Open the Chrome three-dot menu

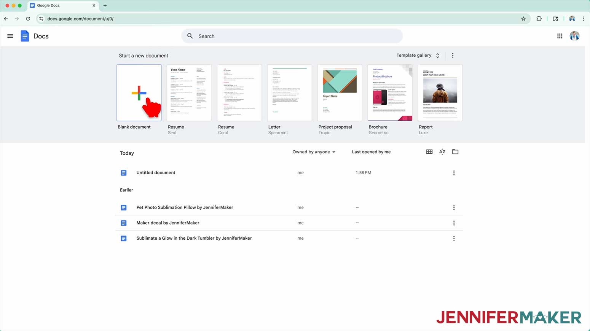click(583, 19)
